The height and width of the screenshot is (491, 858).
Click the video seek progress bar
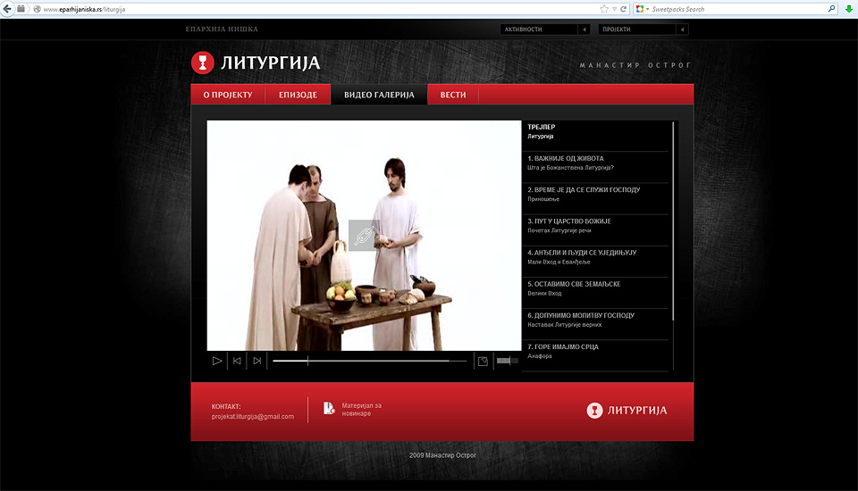pyautogui.click(x=368, y=361)
